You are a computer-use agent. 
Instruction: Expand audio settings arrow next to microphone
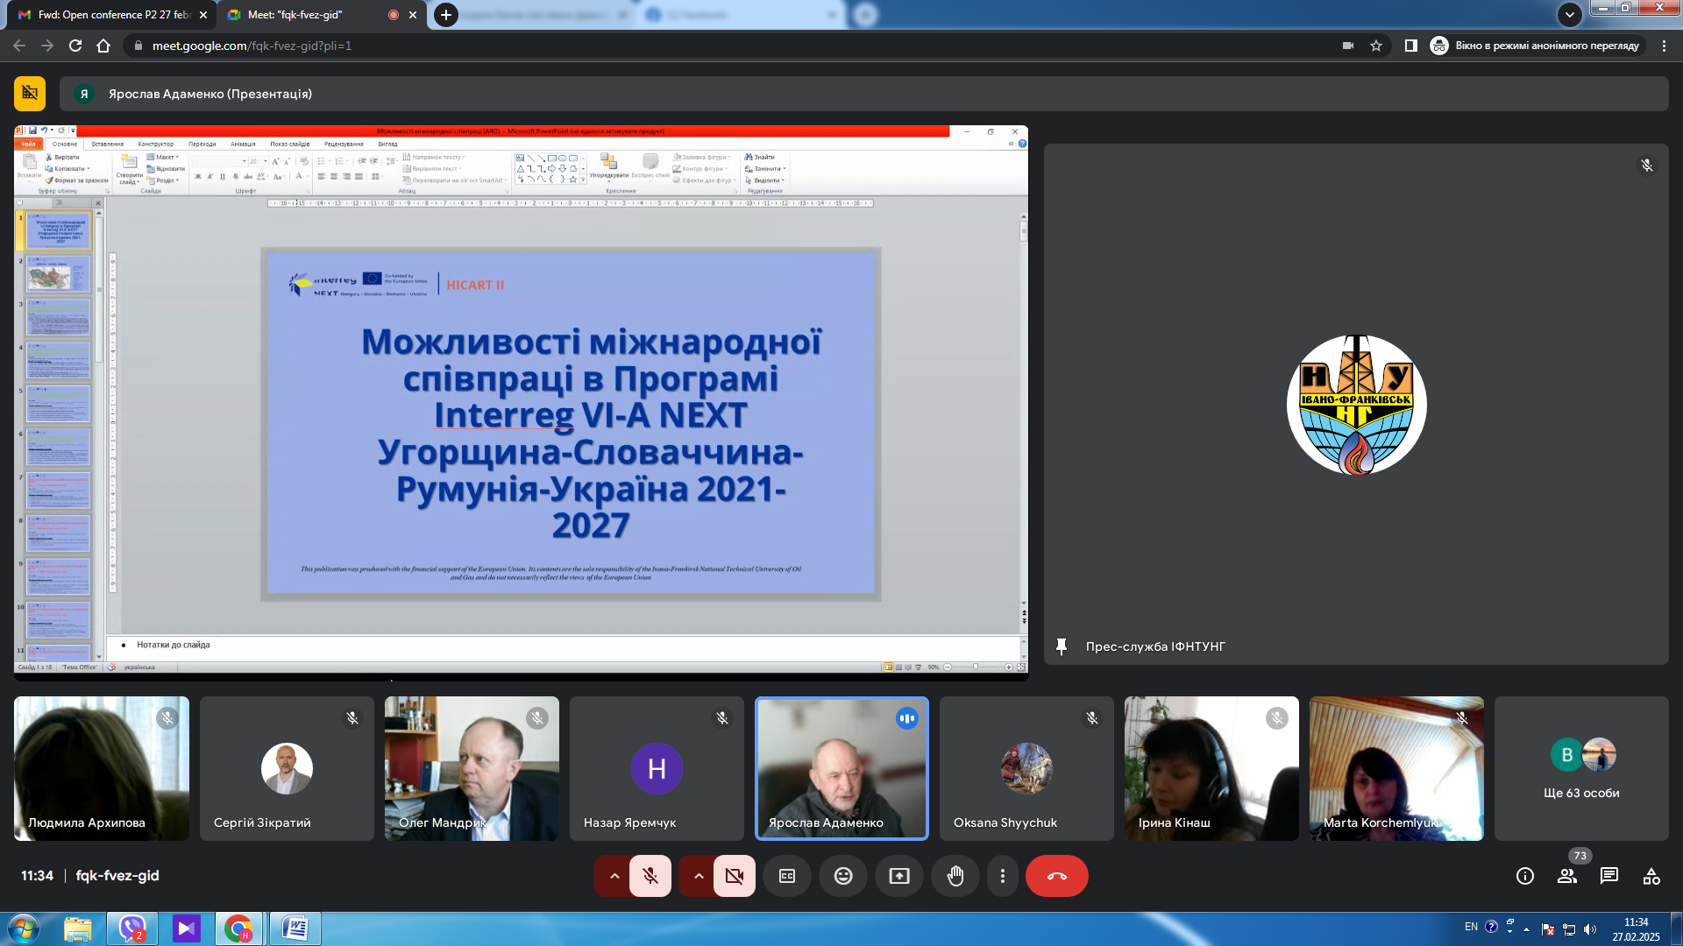[614, 876]
